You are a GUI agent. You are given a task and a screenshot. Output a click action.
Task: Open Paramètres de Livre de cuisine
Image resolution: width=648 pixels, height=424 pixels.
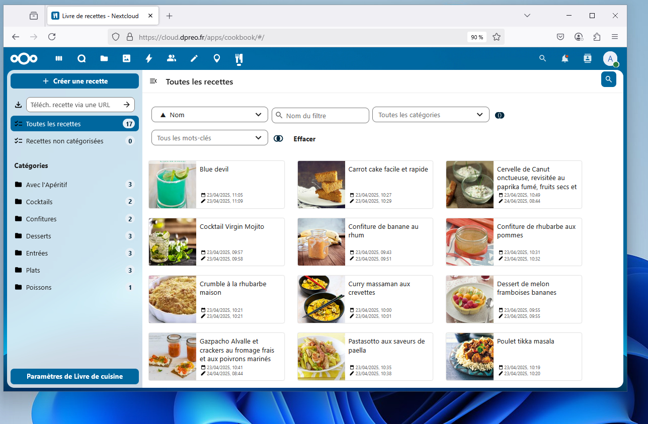pos(74,376)
